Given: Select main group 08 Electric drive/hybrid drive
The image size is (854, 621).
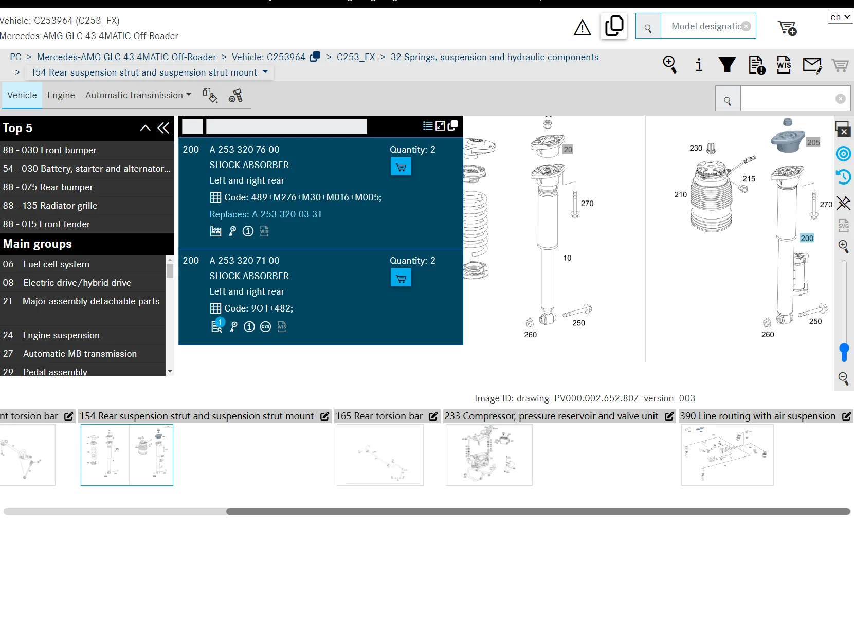Looking at the screenshot, I should click(x=83, y=283).
